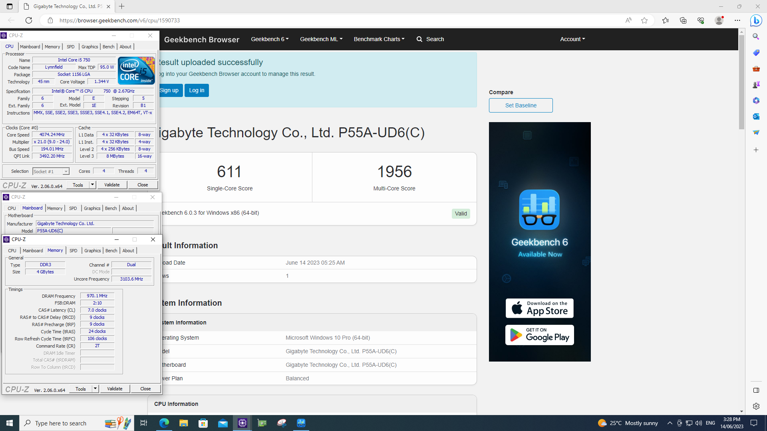This screenshot has height=431, width=767.
Task: Click the Set Baseline button
Action: (521, 105)
